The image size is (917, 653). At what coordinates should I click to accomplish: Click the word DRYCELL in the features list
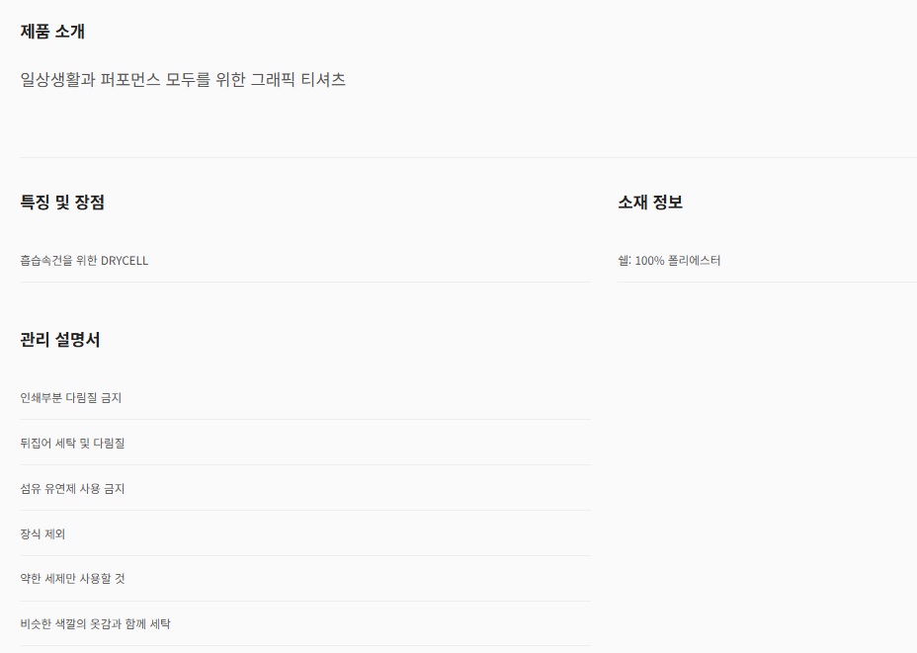pos(125,260)
